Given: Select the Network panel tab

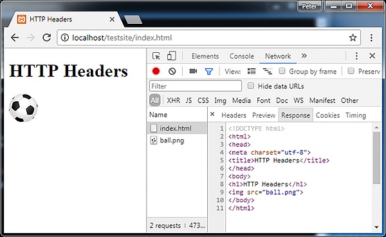Looking at the screenshot, I should coord(278,56).
